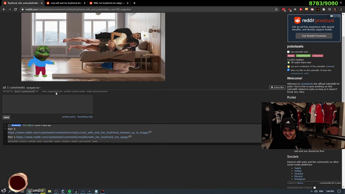Click 'enable contest mode' link
Screen dimensions: 345x194
(74, 91)
